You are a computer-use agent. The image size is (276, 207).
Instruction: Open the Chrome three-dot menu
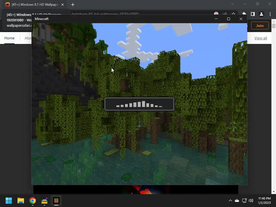270,14
